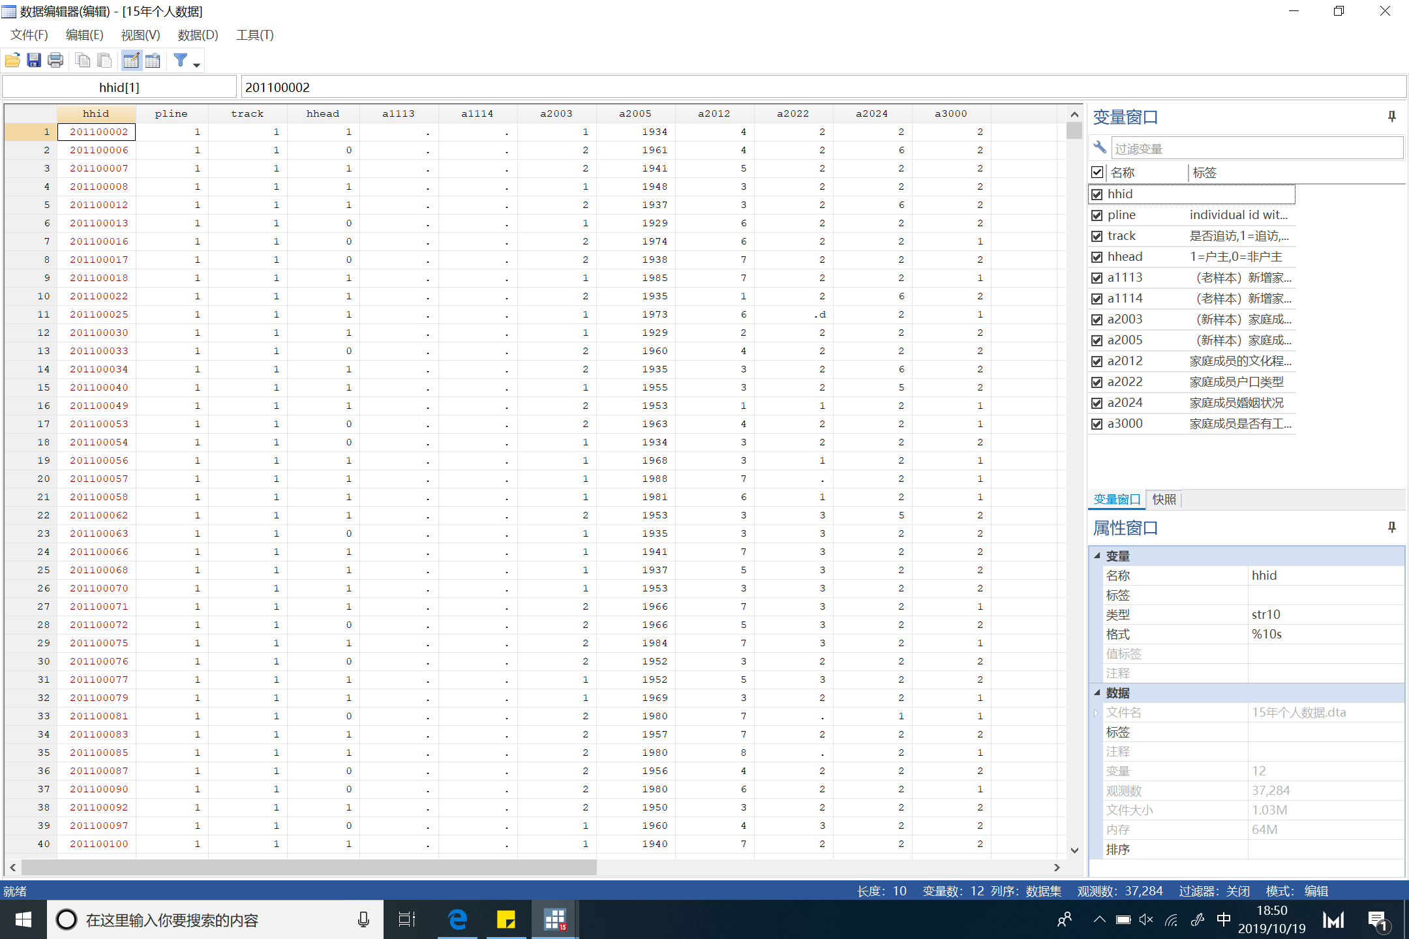Click the a2005 column header

tap(635, 113)
